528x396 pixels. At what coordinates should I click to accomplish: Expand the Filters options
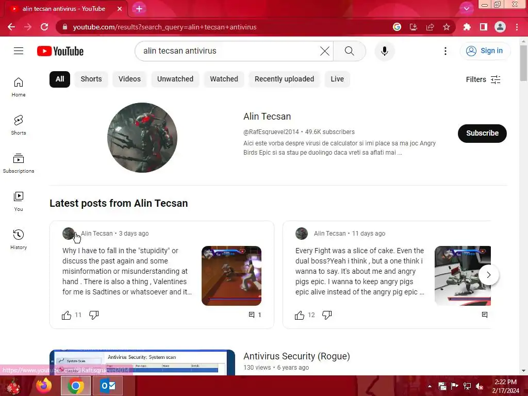(483, 79)
